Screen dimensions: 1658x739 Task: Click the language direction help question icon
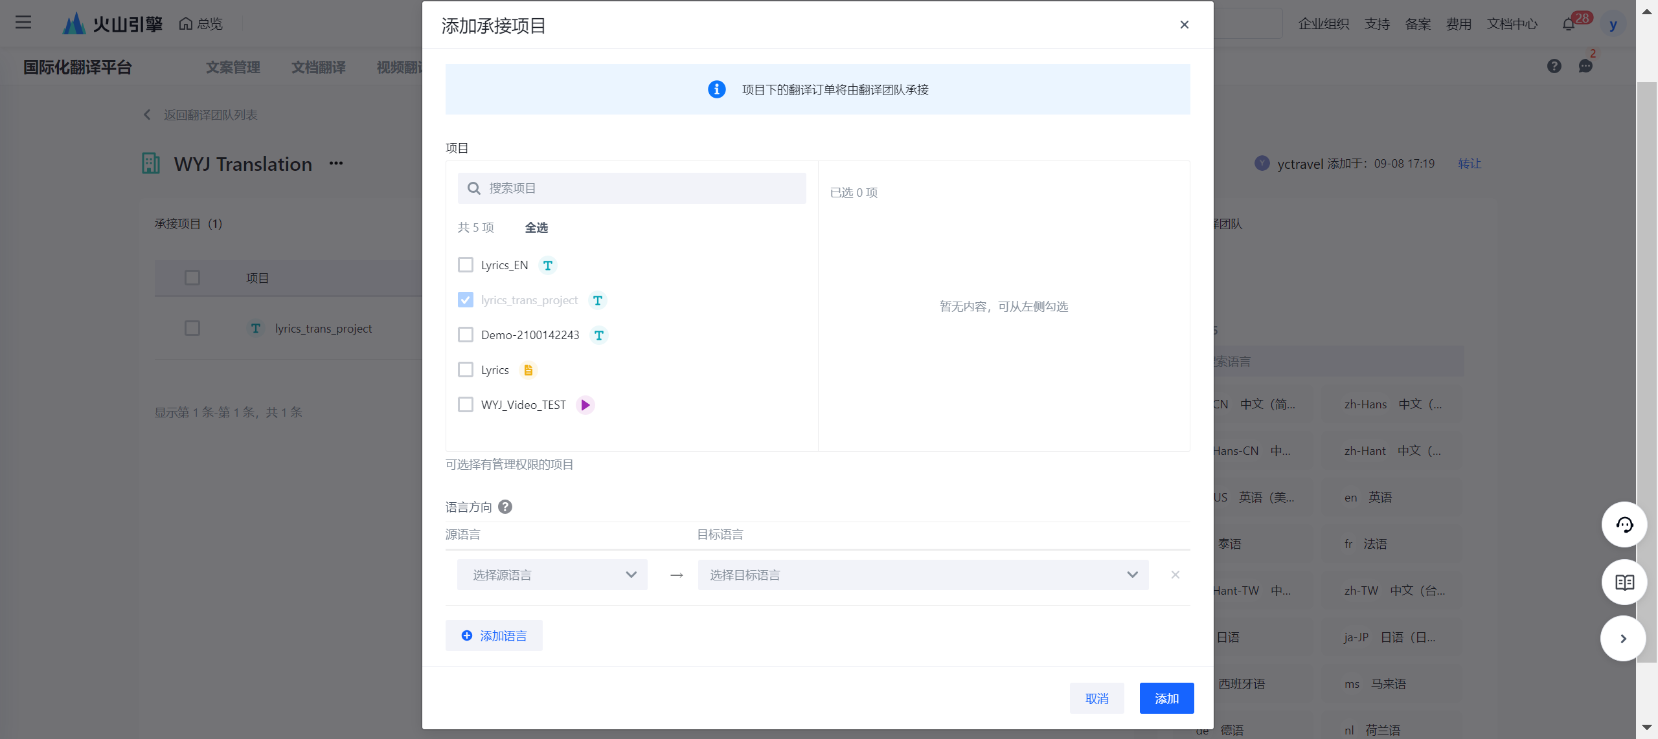(x=505, y=507)
